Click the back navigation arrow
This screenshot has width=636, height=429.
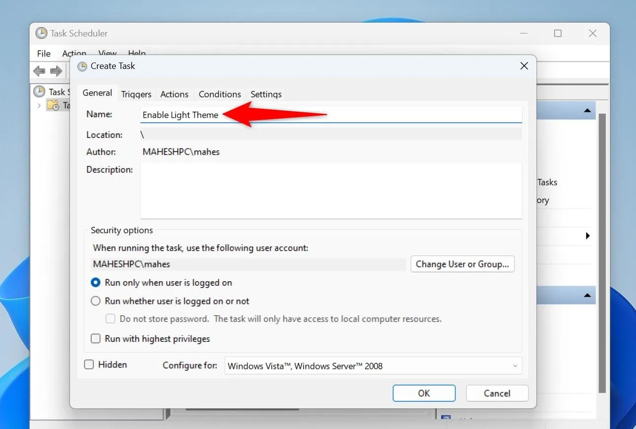(39, 71)
